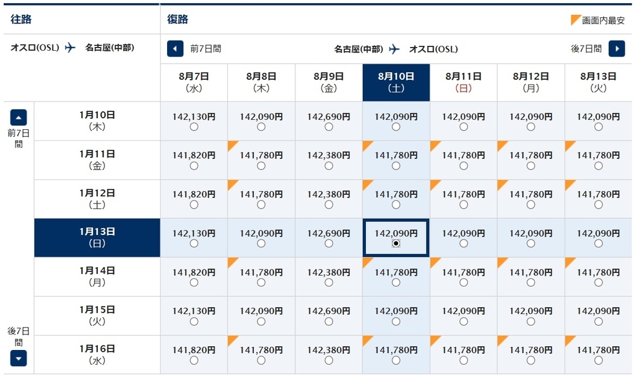Click the 8月12日 (月) return date header
This screenshot has width=634, height=379.
531,82
